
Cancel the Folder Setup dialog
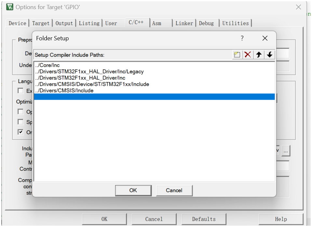click(174, 190)
